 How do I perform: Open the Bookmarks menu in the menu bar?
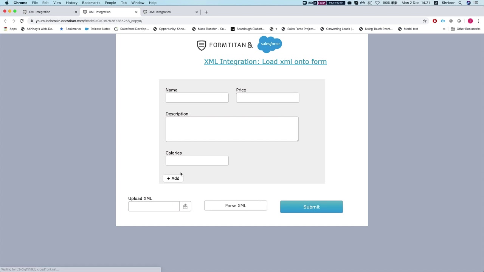coord(91,3)
